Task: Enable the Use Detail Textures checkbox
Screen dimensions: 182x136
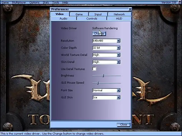Action: click(x=94, y=69)
